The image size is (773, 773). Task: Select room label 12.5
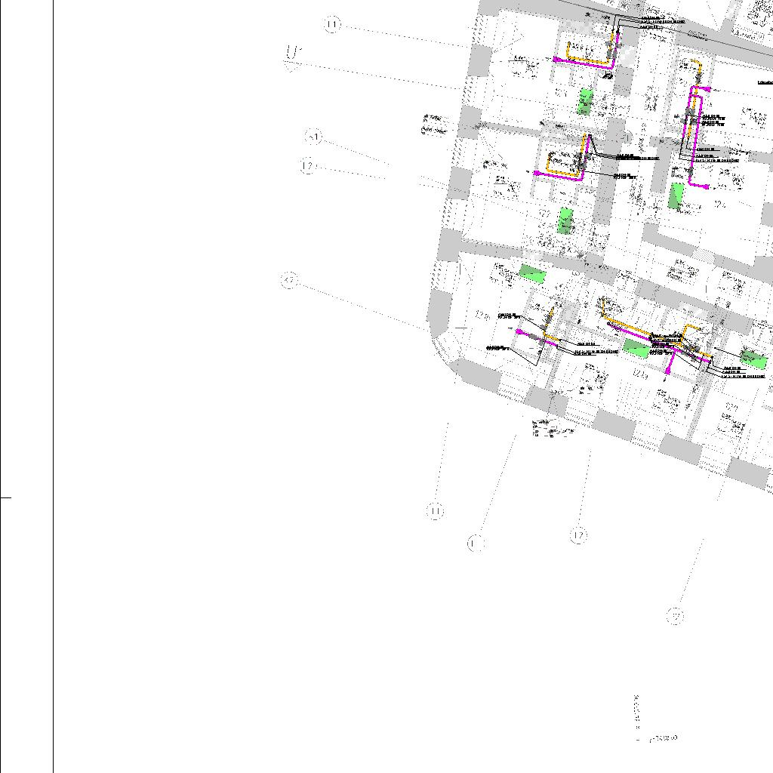[641, 374]
